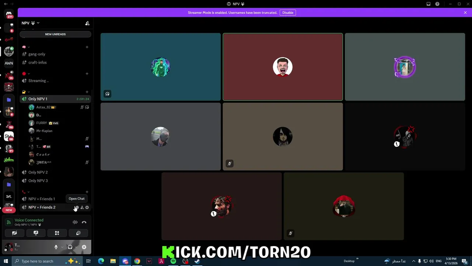The height and width of the screenshot is (266, 472).
Task: Click the red-background speaking user tile
Action: point(283,67)
